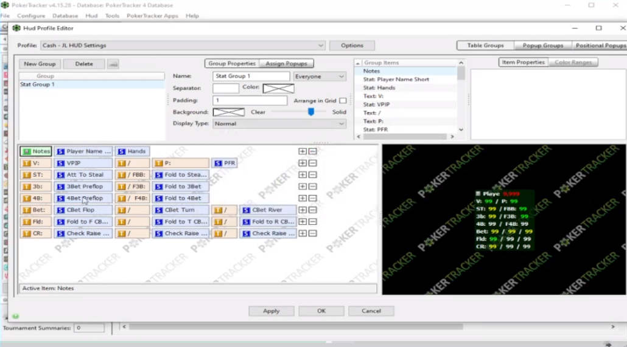Open the PokerTracker Apps menu
Viewport: 627px width, 347px height.
pyautogui.click(x=152, y=16)
